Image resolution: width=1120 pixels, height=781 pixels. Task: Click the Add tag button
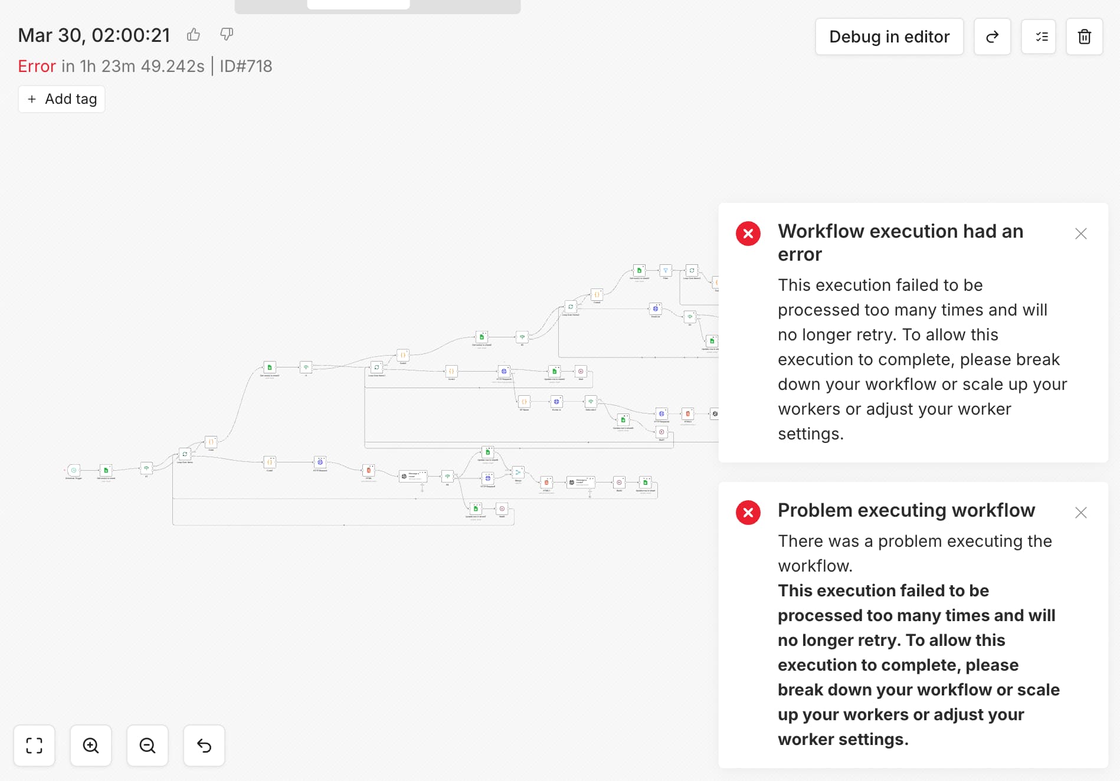(62, 99)
